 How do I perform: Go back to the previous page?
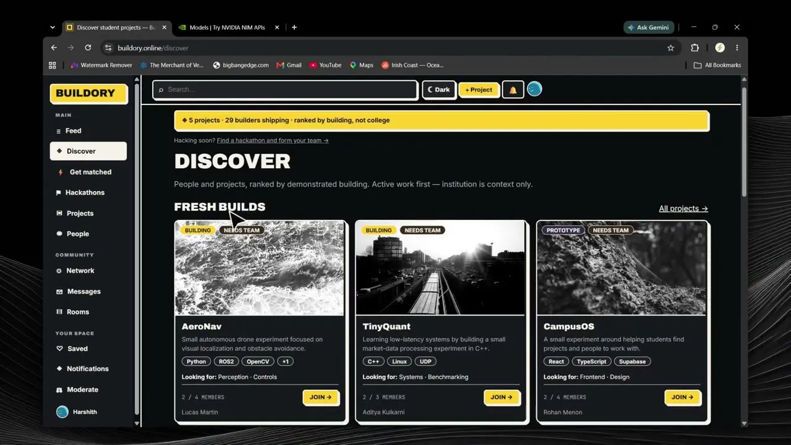54,48
